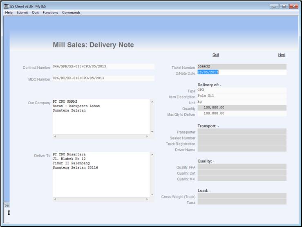Click the Max Qty to Deliver field
The image size is (302, 227).
coord(242,114)
